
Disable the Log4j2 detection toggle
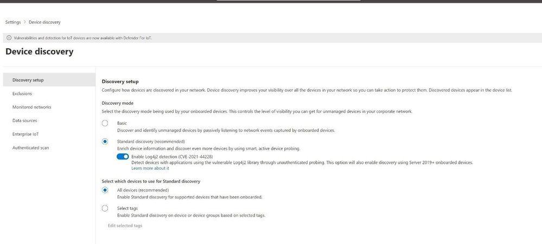[123, 157]
